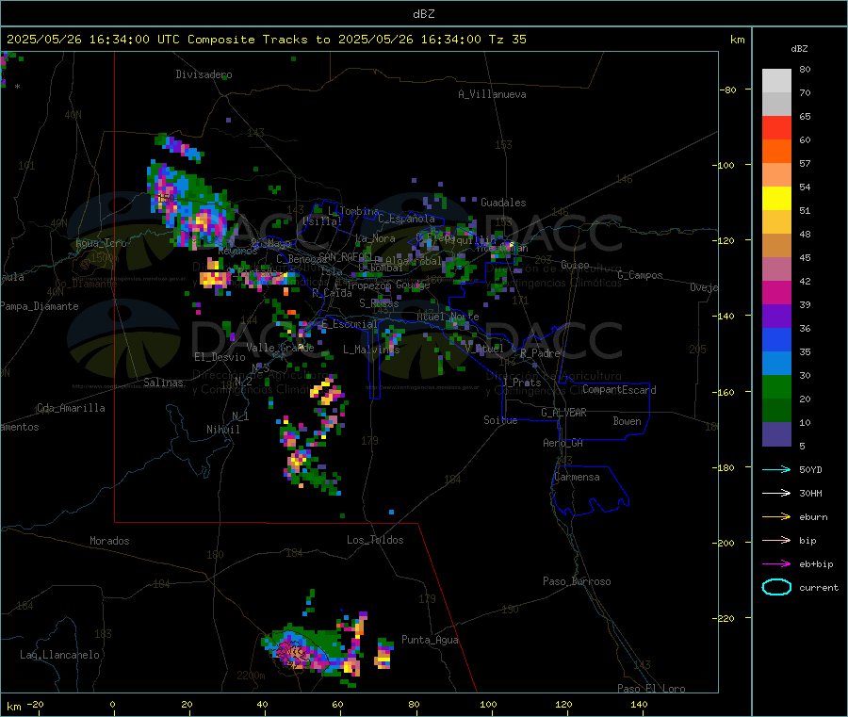
Task: Select the slate 10-5 dBZ swatch
Action: (x=776, y=434)
